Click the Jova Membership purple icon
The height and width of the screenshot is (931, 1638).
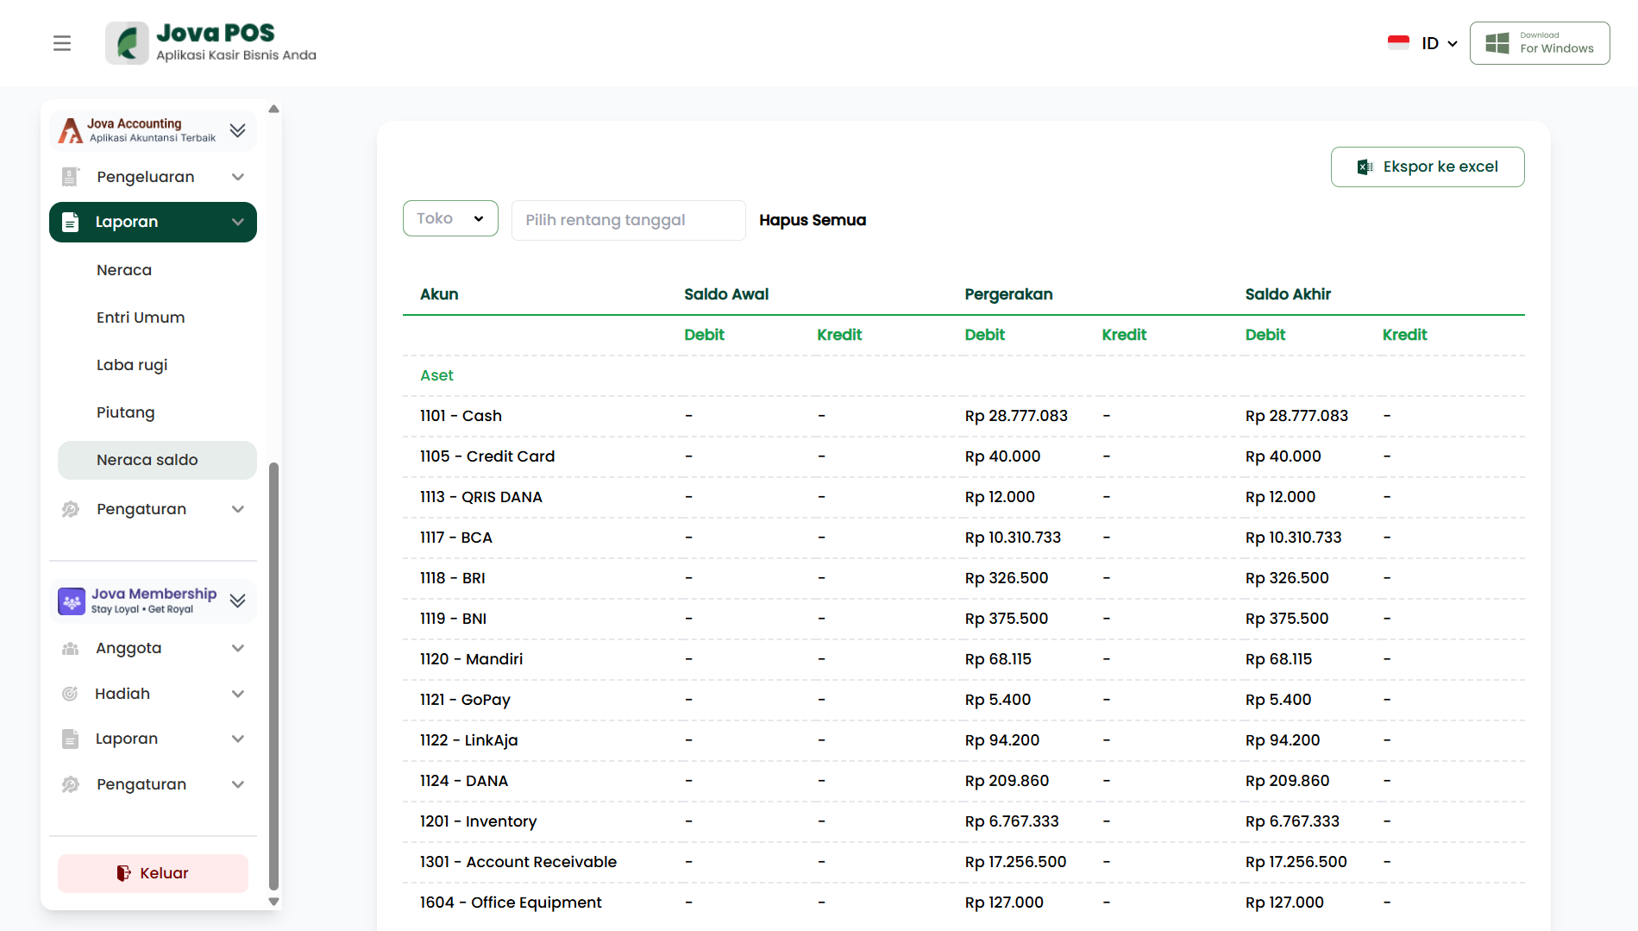coord(72,601)
